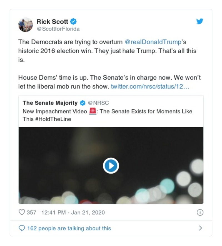Image resolution: width=222 pixels, height=246 pixels.
Task: Click the 357 likes count
Action: point(31,212)
